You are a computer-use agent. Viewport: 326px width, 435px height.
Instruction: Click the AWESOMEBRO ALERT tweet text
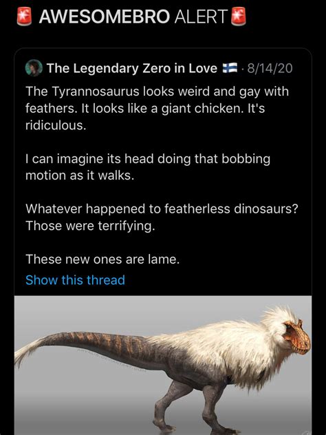click(x=131, y=17)
